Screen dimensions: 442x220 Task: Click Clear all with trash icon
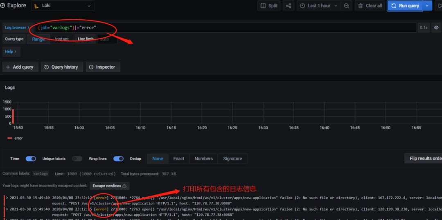[370, 6]
